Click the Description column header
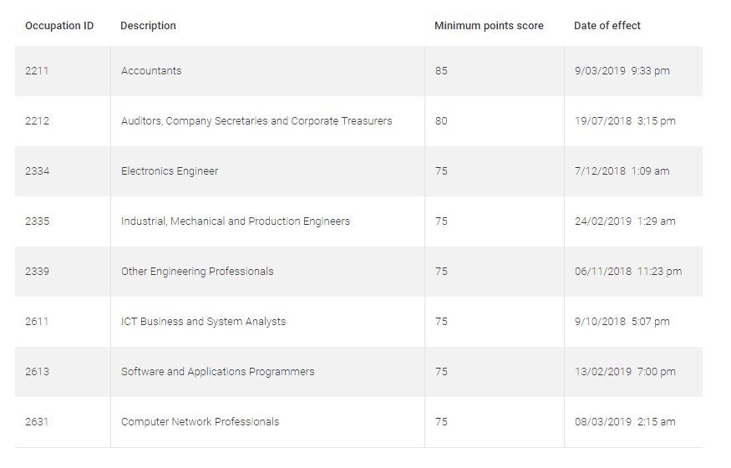731x468 pixels. [148, 26]
